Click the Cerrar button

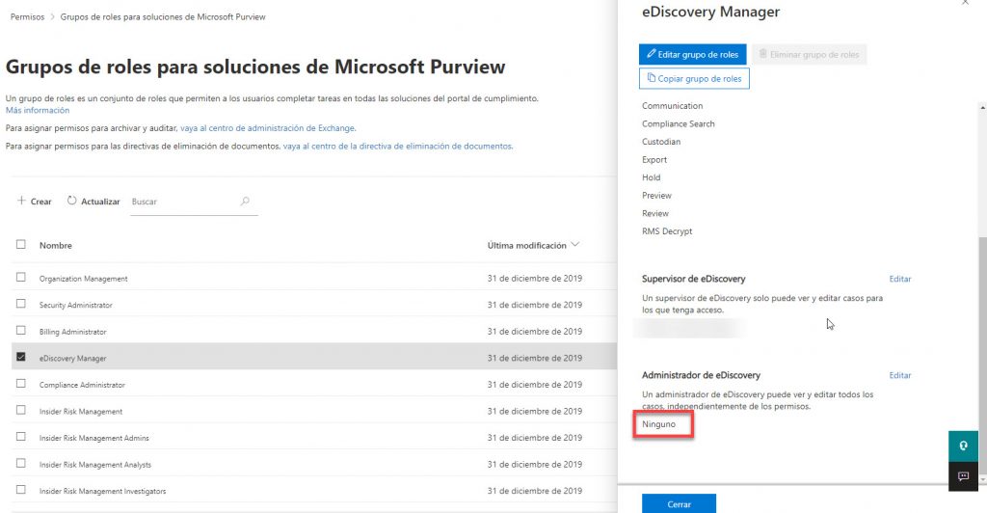(x=679, y=503)
